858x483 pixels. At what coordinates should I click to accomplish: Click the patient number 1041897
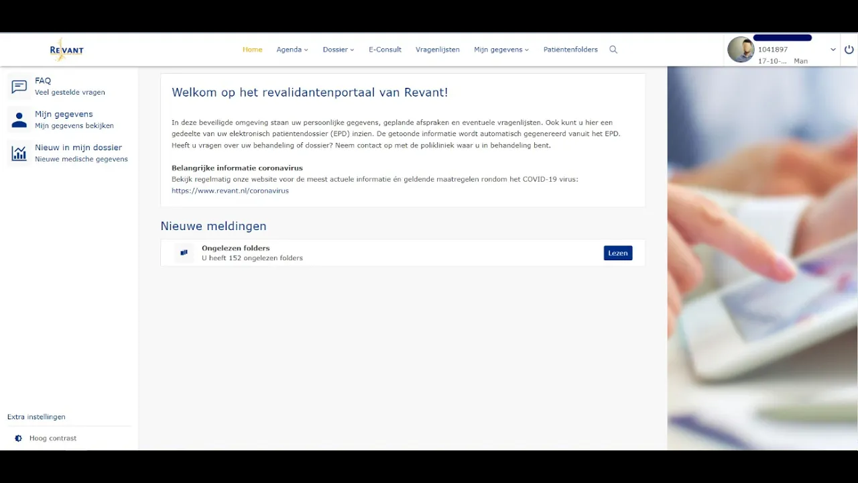coord(773,50)
